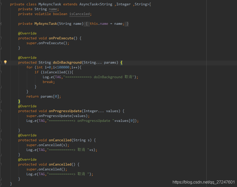
Task: Click '+s' in the Log.e cancel message
Action: (x=91, y=150)
